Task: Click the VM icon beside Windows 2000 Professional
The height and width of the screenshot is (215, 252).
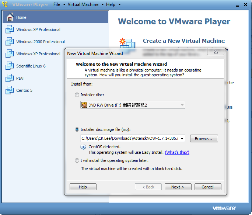Action: (10, 41)
